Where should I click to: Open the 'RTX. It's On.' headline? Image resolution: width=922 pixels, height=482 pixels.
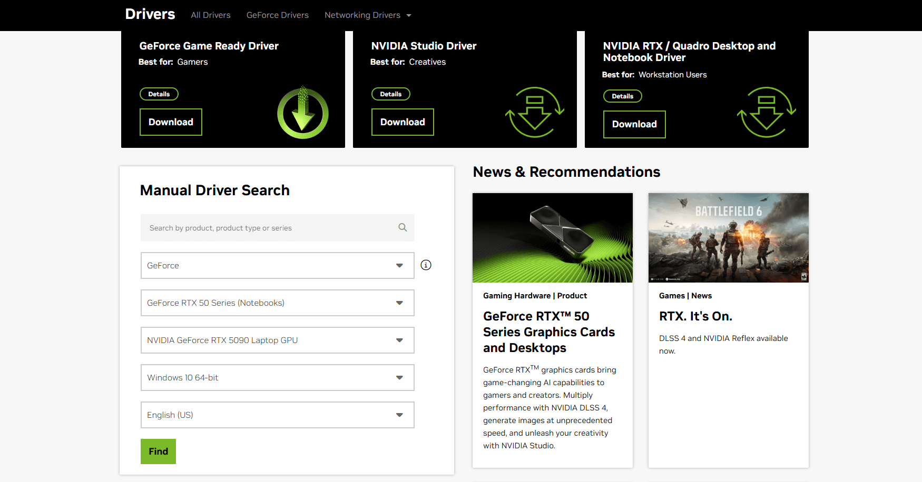coord(695,316)
